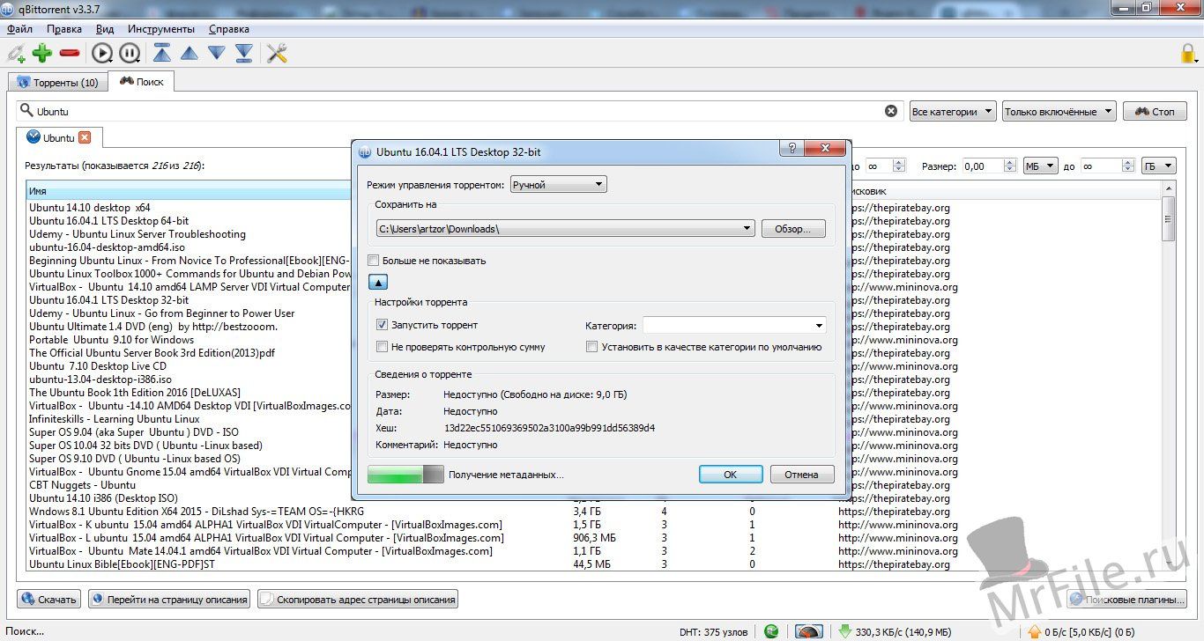This screenshot has height=641, width=1204.
Task: Click the Отмена button
Action: click(802, 474)
